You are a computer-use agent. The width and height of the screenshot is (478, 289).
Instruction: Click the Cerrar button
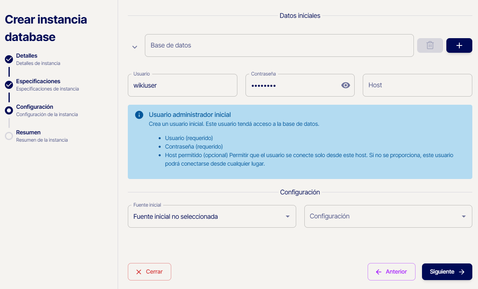point(149,272)
